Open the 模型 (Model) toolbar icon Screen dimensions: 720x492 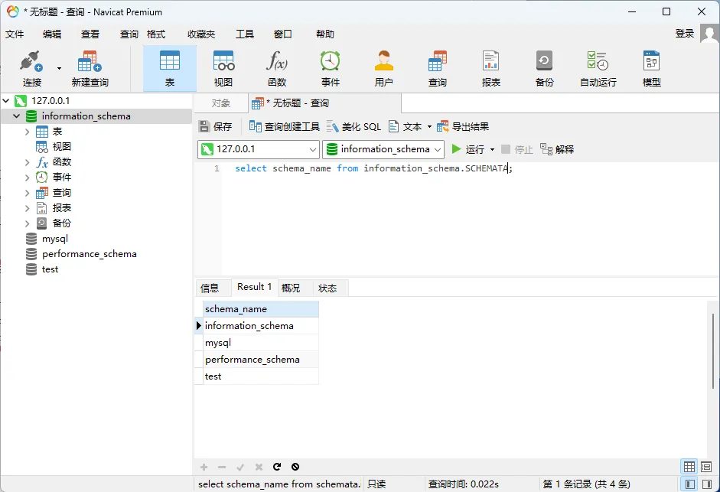tap(651, 67)
